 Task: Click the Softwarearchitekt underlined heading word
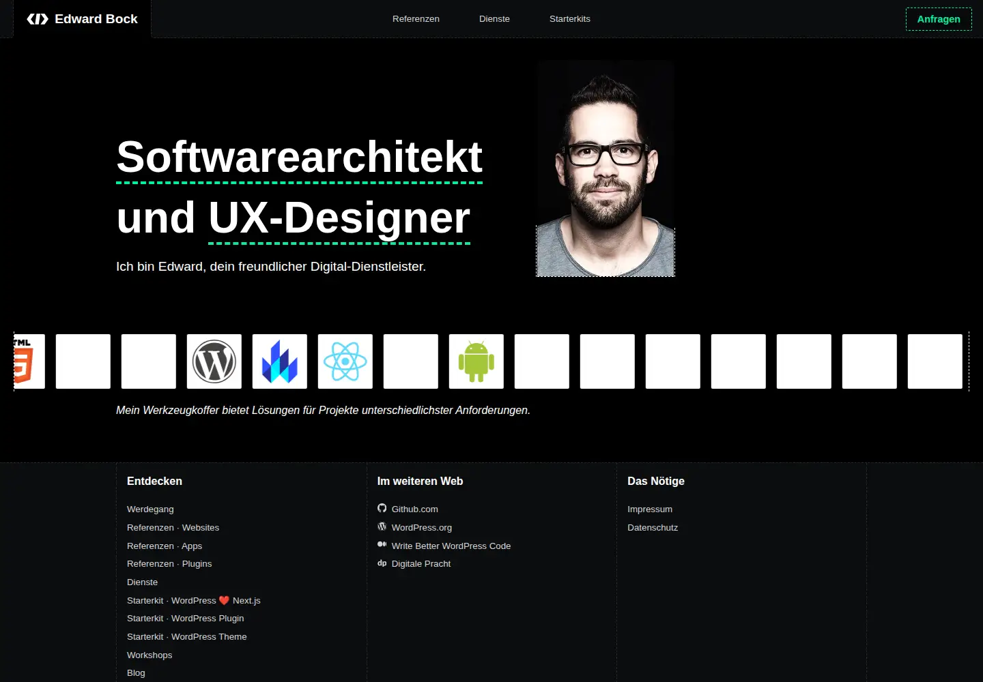[x=300, y=157]
